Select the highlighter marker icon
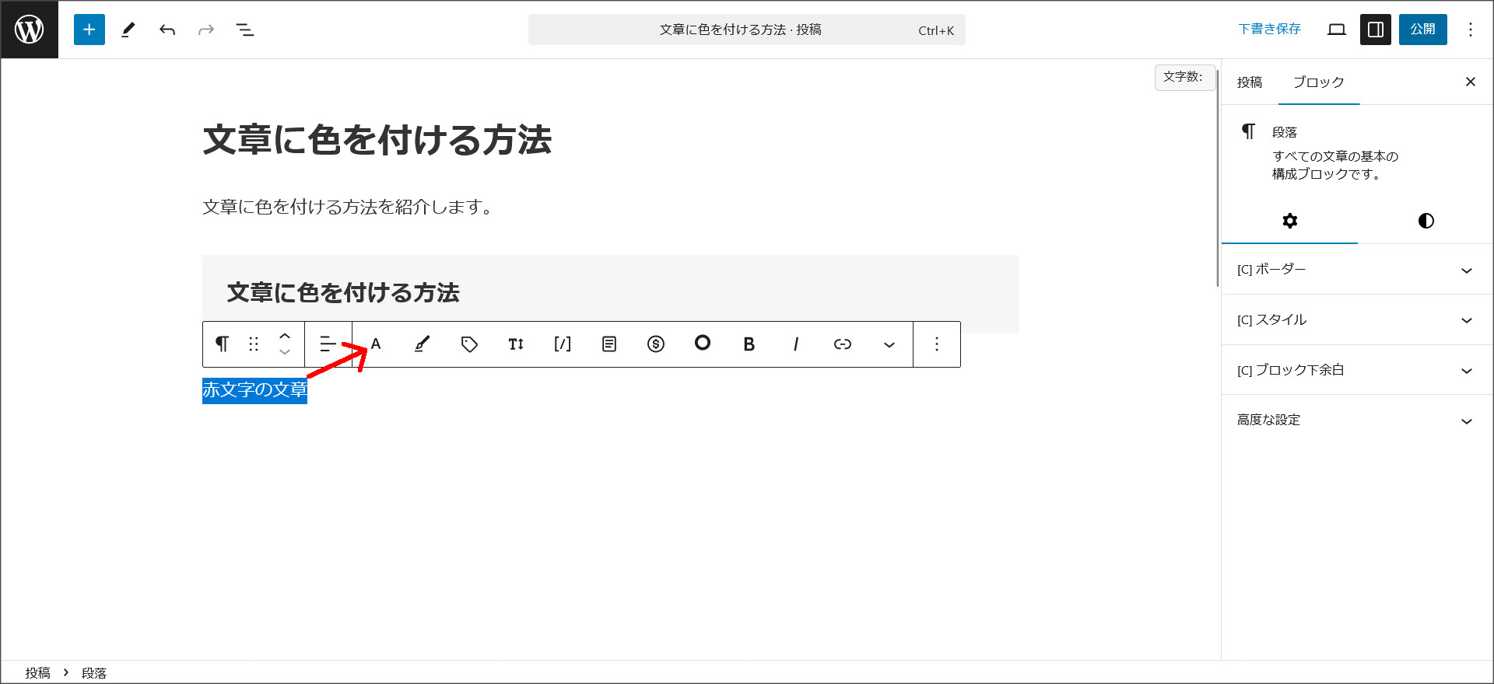Screen dimensions: 1494x684 422,344
